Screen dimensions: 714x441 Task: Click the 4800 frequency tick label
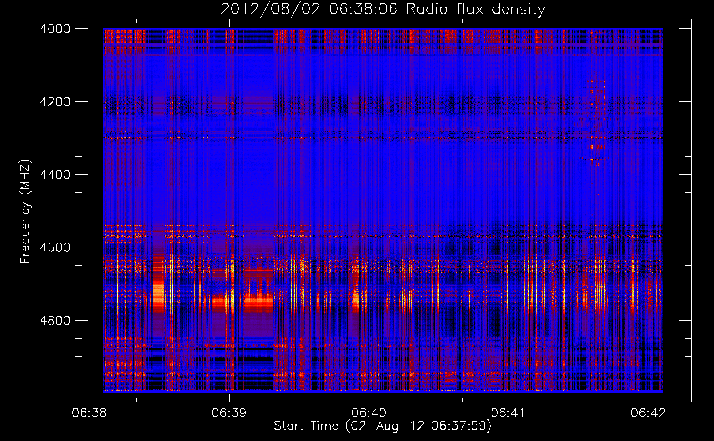pyautogui.click(x=55, y=320)
